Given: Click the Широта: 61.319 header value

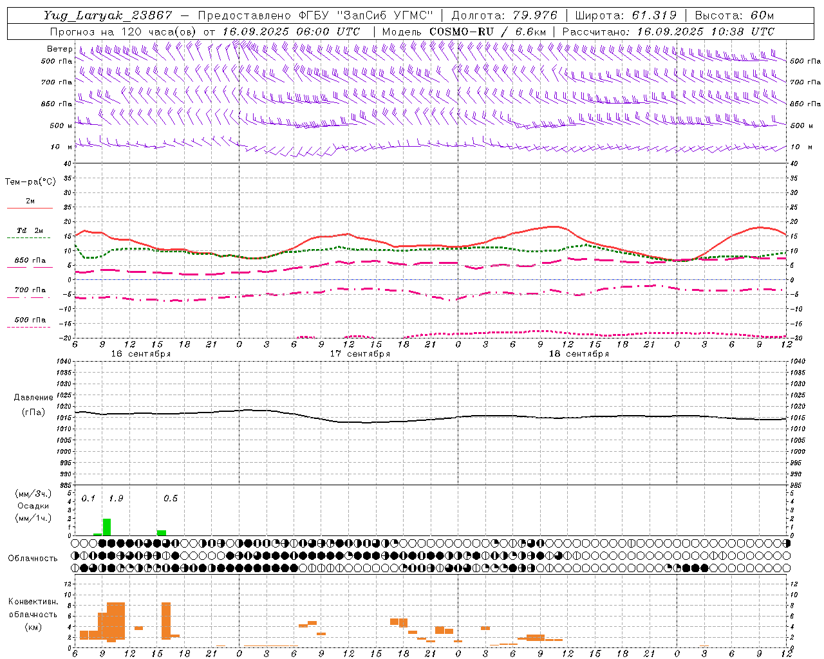Looking at the screenshot, I should [x=625, y=15].
